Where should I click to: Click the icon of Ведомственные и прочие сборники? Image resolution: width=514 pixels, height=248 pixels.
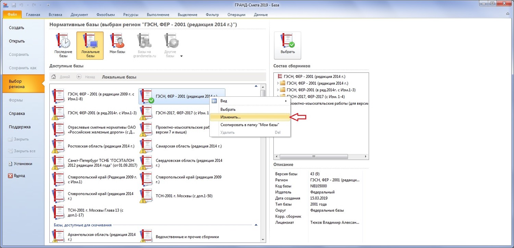click(146, 236)
